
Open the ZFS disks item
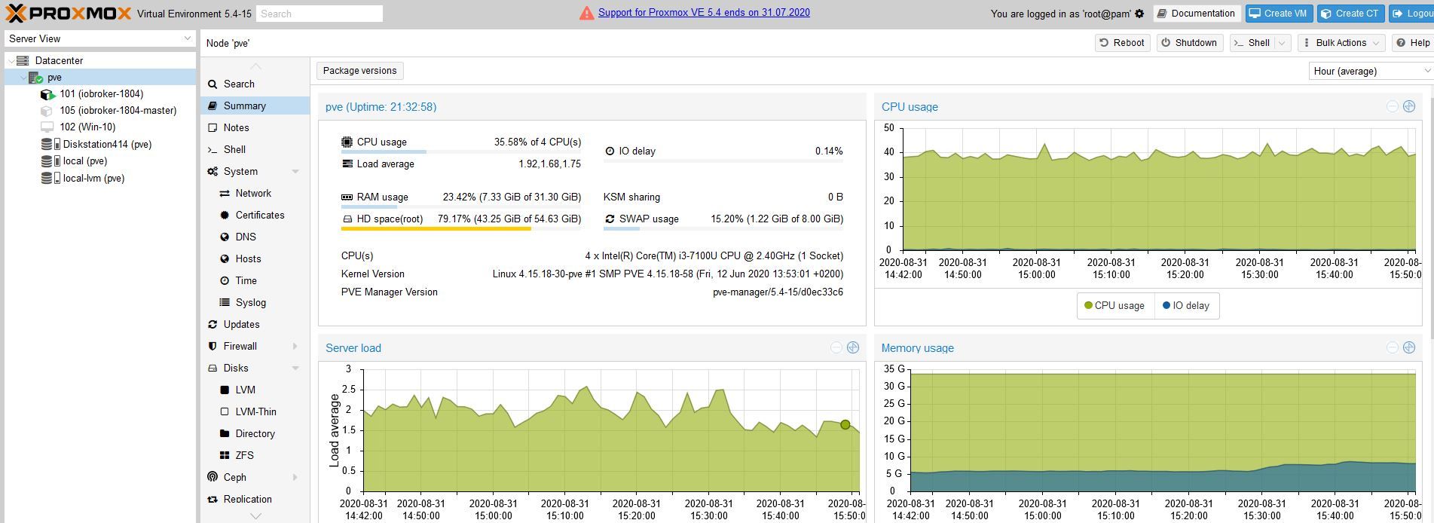pos(255,455)
